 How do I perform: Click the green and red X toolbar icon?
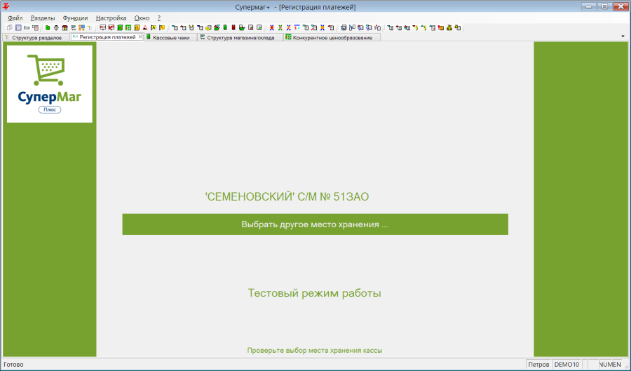point(280,28)
